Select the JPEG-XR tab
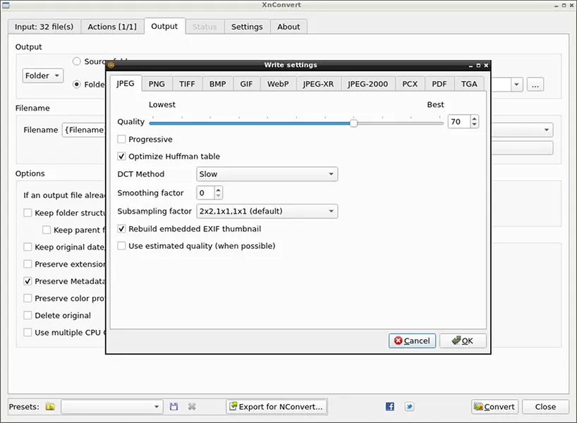The image size is (577, 423). [318, 84]
